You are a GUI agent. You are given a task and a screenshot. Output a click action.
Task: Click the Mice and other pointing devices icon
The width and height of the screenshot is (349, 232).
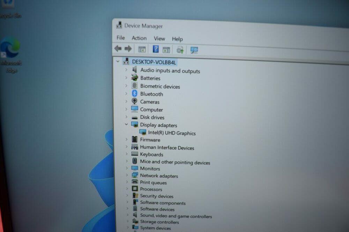(x=134, y=161)
